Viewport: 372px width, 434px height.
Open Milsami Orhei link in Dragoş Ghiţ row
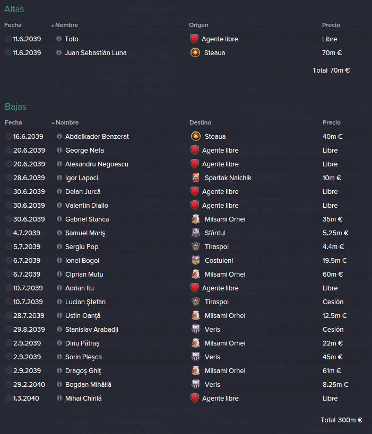pyautogui.click(x=225, y=370)
